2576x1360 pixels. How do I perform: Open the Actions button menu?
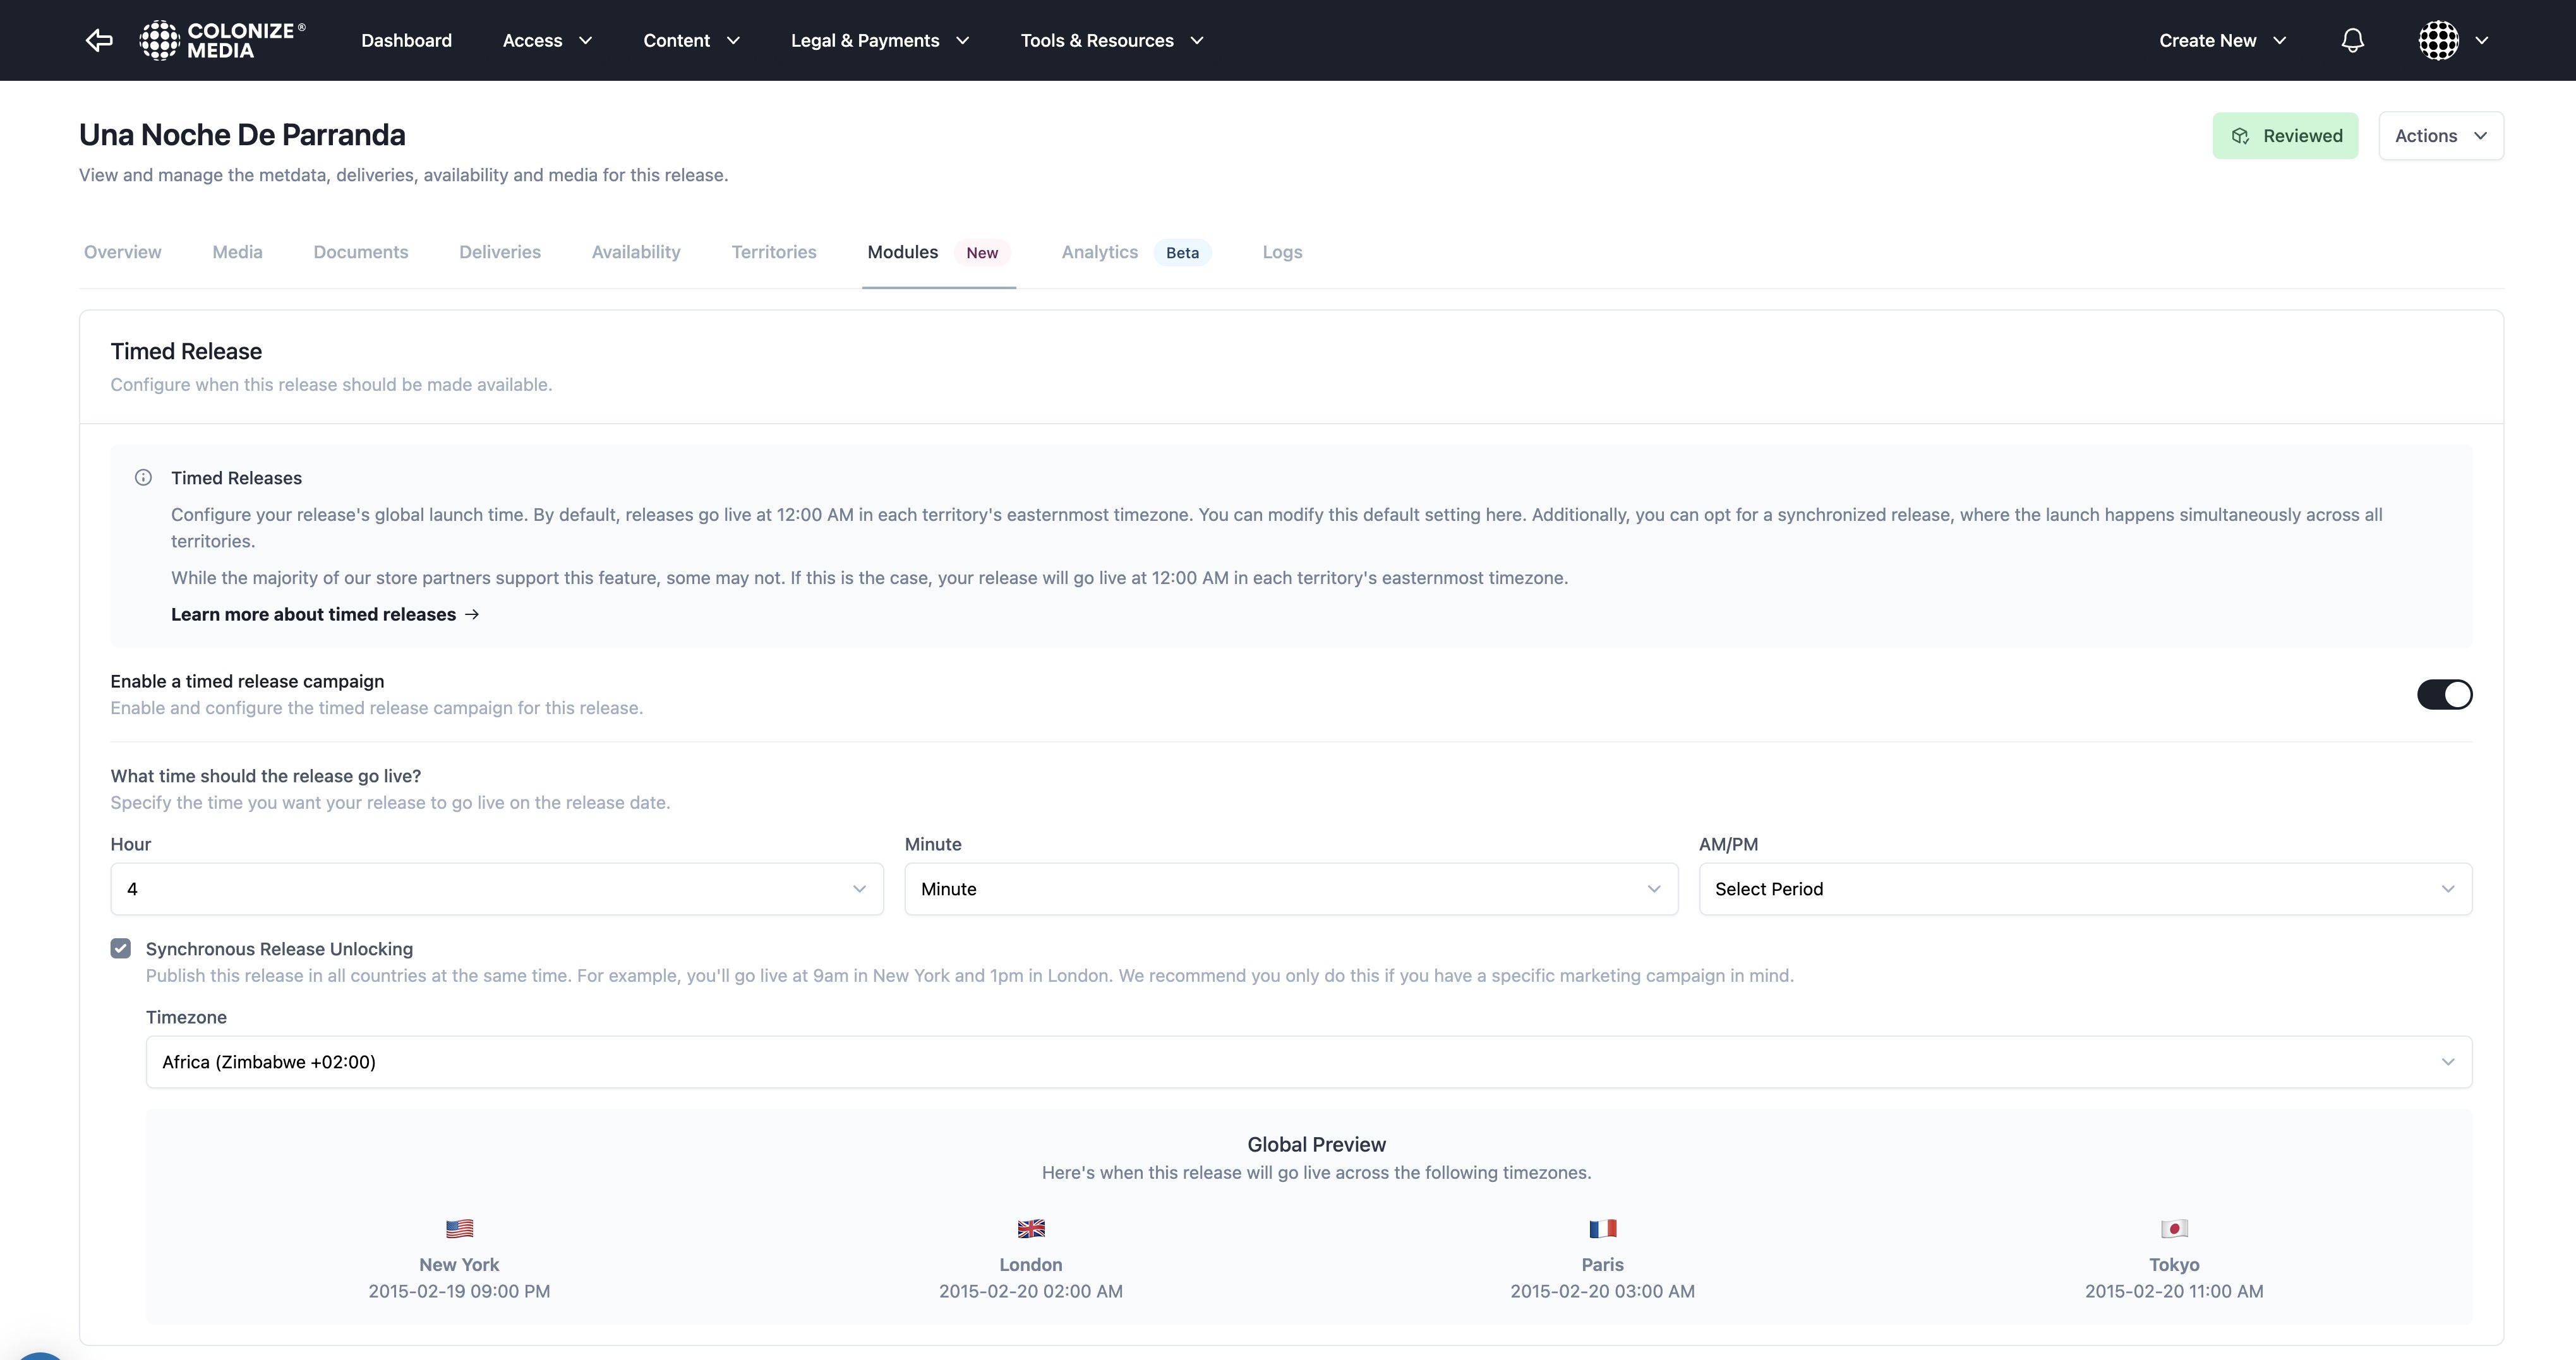pyautogui.click(x=2440, y=136)
